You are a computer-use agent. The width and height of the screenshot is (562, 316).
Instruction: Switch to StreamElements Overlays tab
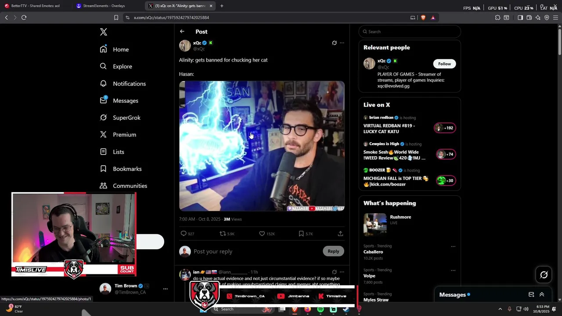click(104, 6)
